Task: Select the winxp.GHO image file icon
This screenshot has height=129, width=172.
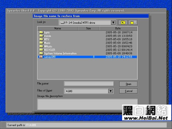Action: [41, 57]
